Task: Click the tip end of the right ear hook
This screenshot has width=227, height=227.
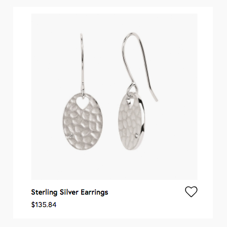Action: tap(156, 100)
